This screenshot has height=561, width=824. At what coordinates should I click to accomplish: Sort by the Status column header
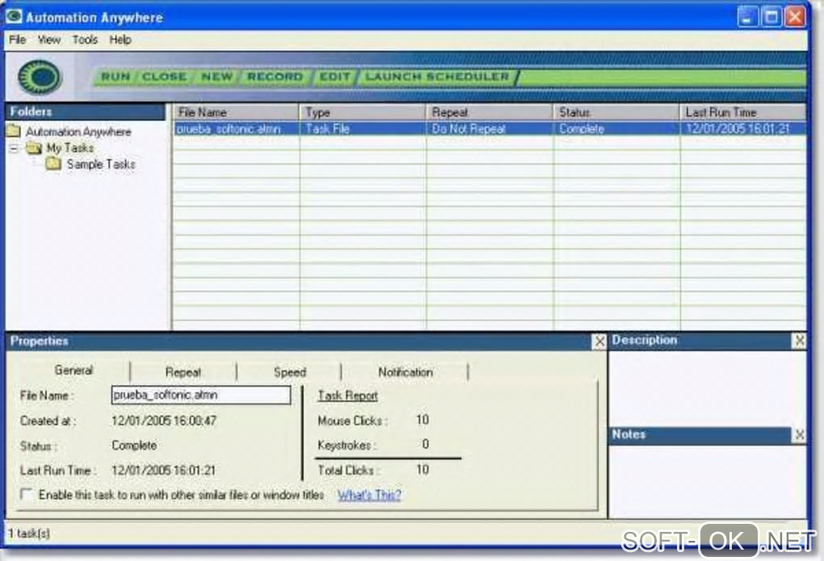pyautogui.click(x=616, y=112)
